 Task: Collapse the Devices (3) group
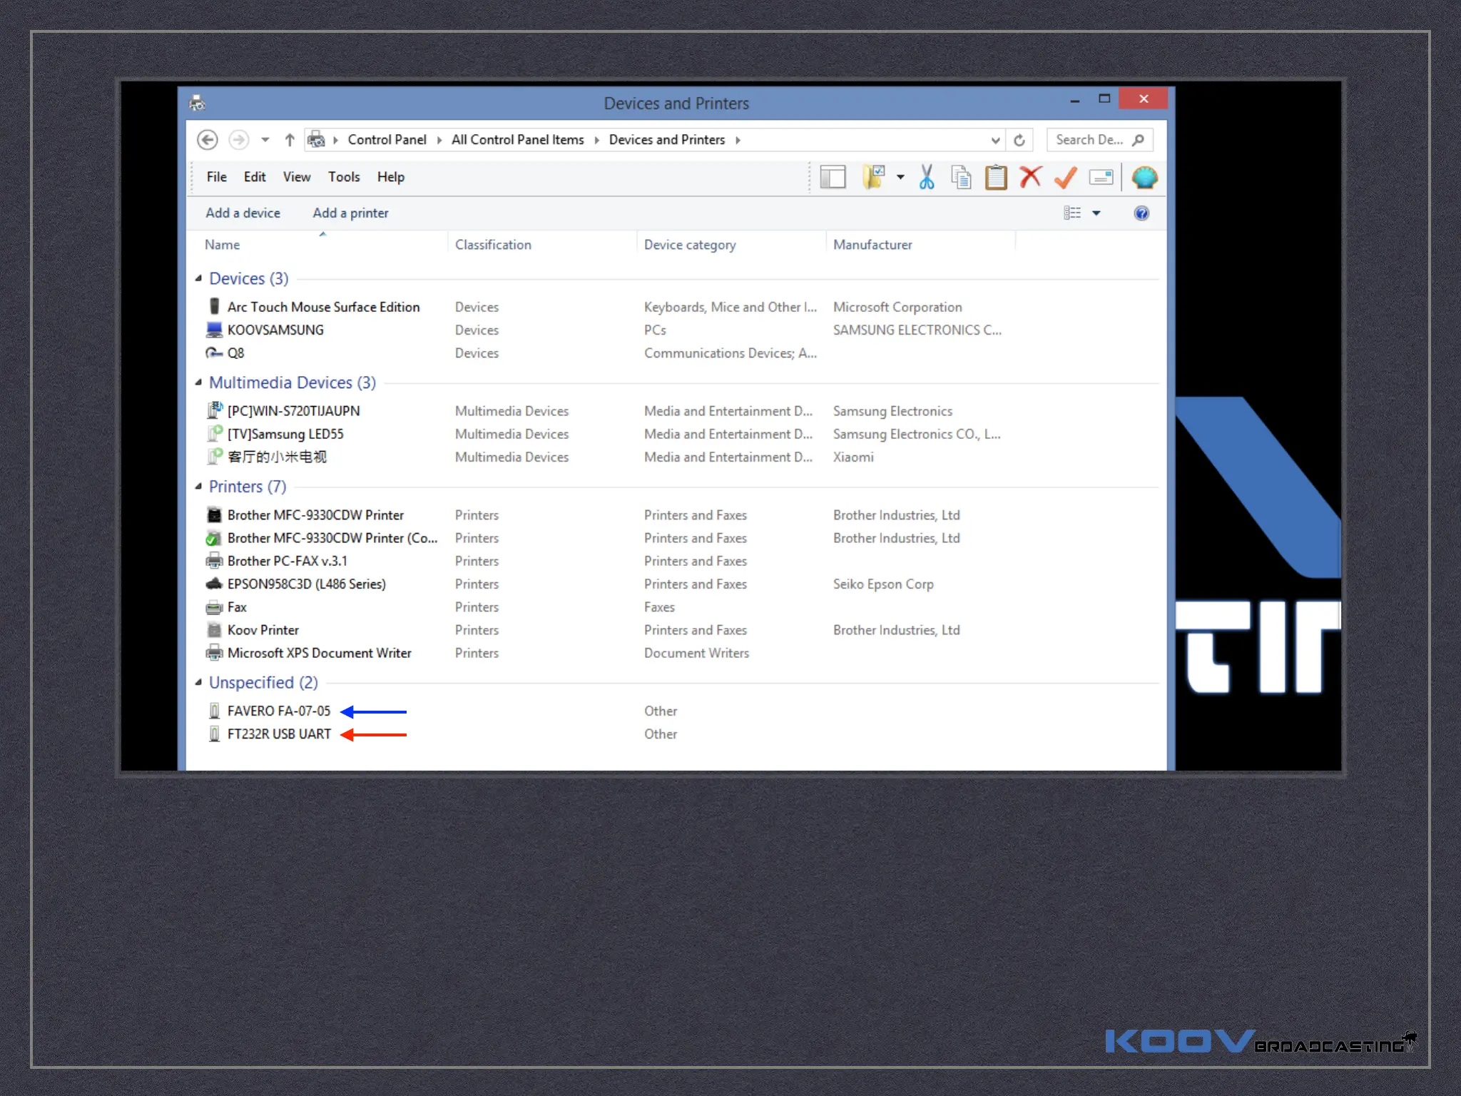(x=199, y=278)
